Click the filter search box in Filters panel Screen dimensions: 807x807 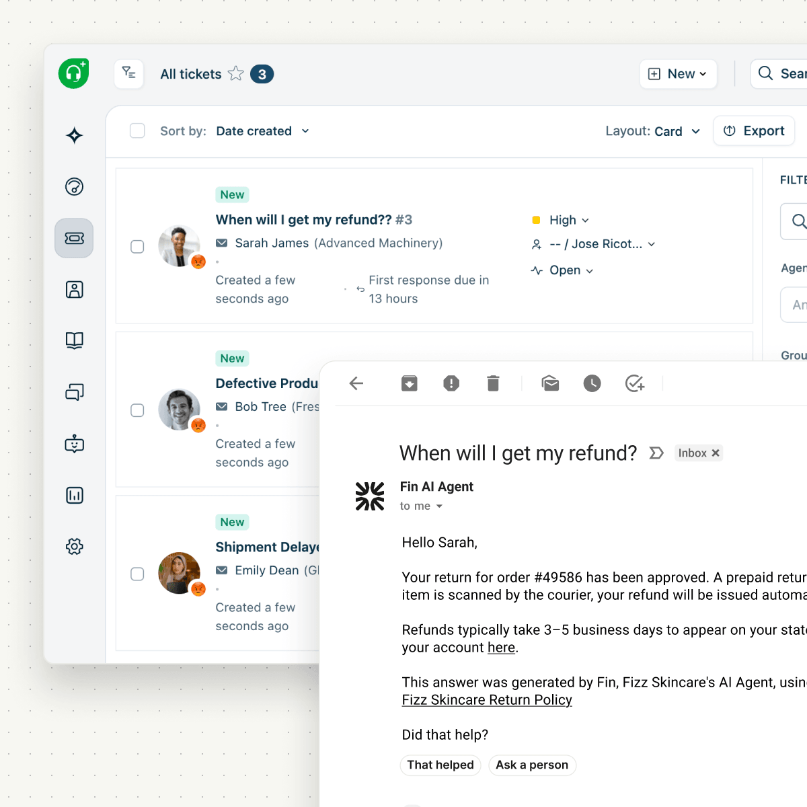(x=795, y=221)
